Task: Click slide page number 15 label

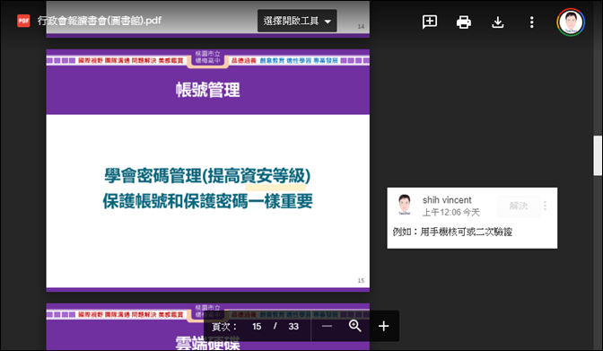Action: click(x=361, y=281)
